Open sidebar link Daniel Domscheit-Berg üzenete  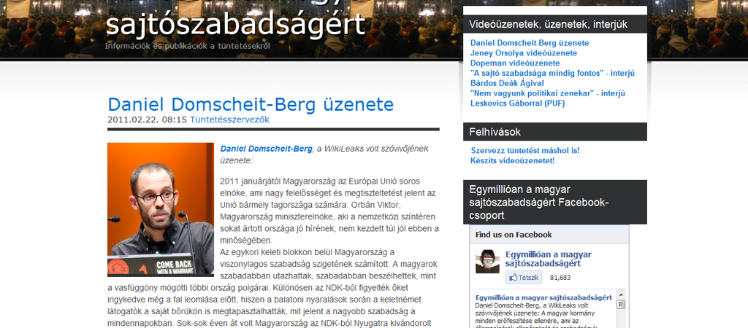point(530,43)
